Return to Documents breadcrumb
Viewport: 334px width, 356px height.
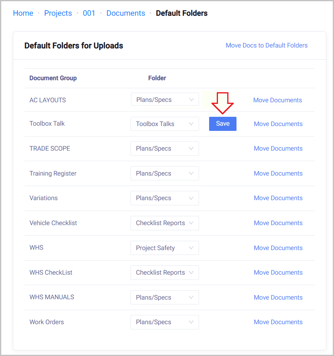(126, 13)
